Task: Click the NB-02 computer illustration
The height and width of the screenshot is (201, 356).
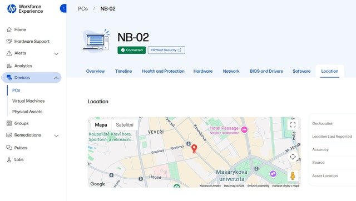Action: (x=96, y=41)
